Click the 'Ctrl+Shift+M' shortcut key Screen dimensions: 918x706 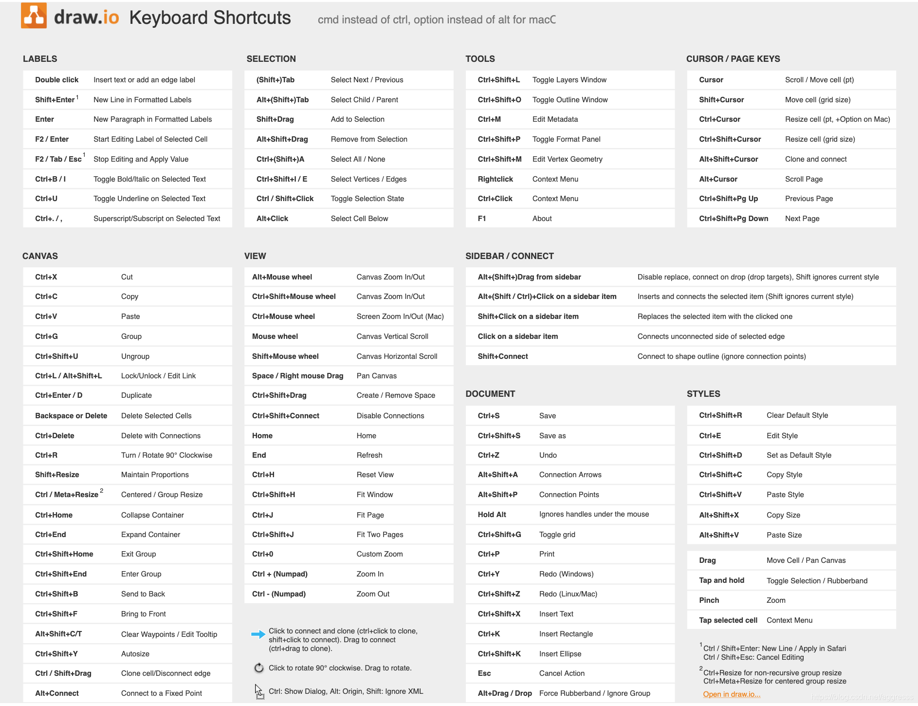click(500, 159)
